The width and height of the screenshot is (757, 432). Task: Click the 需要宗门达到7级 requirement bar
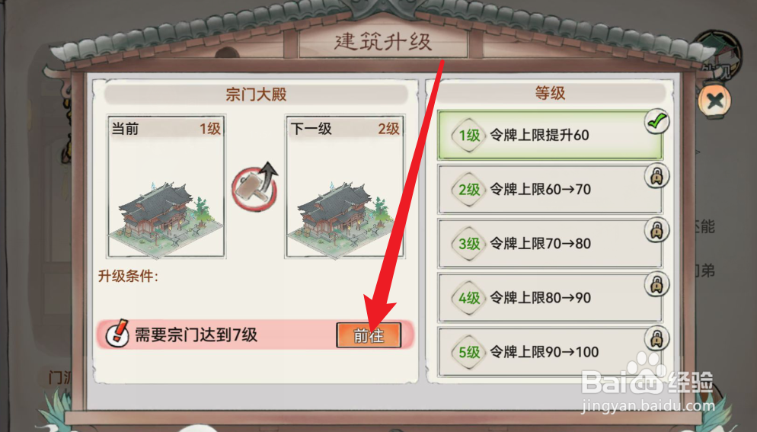(255, 334)
